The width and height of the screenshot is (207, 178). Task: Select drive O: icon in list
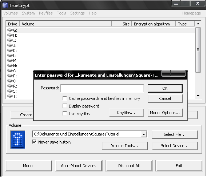point(10,71)
